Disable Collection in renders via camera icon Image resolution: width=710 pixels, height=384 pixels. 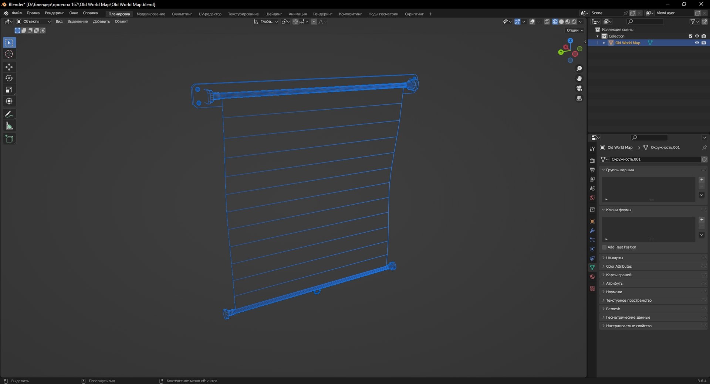[704, 36]
